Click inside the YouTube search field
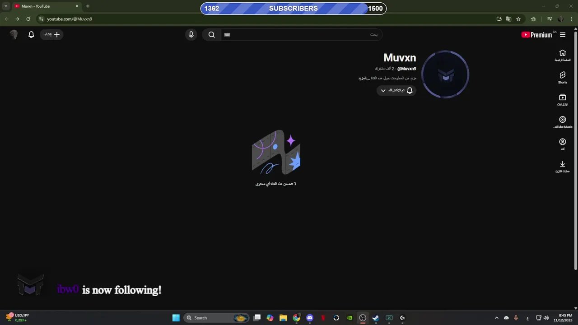Viewport: 578px width, 325px height. point(301,35)
